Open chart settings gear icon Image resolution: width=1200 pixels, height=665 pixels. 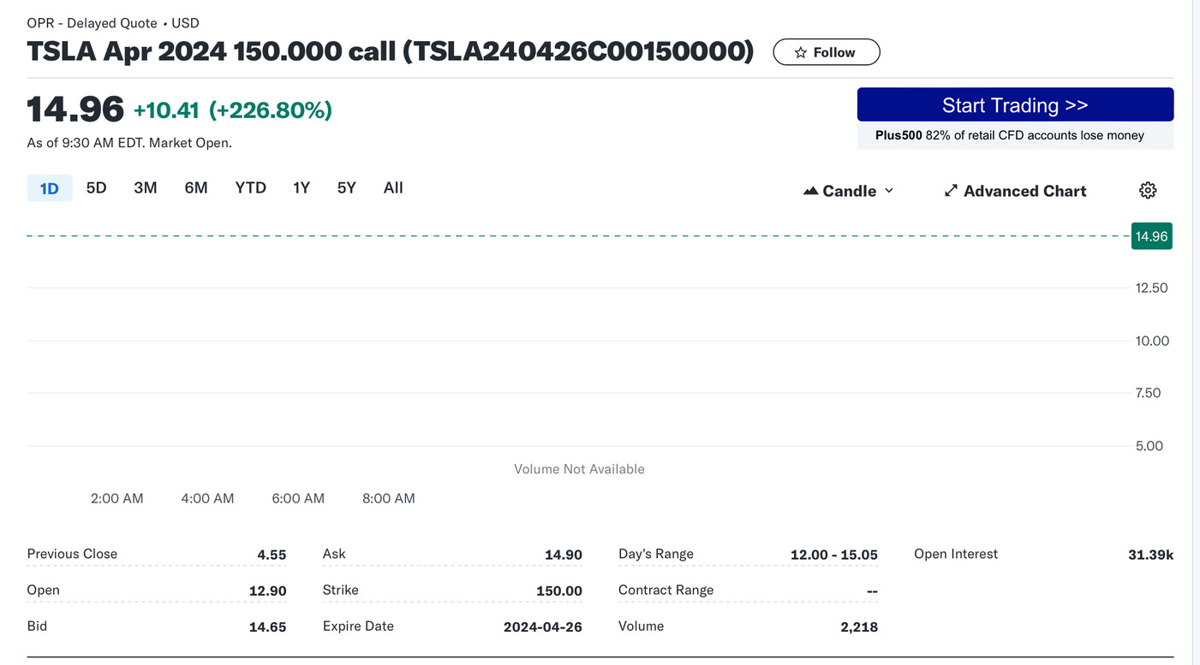[x=1148, y=190]
